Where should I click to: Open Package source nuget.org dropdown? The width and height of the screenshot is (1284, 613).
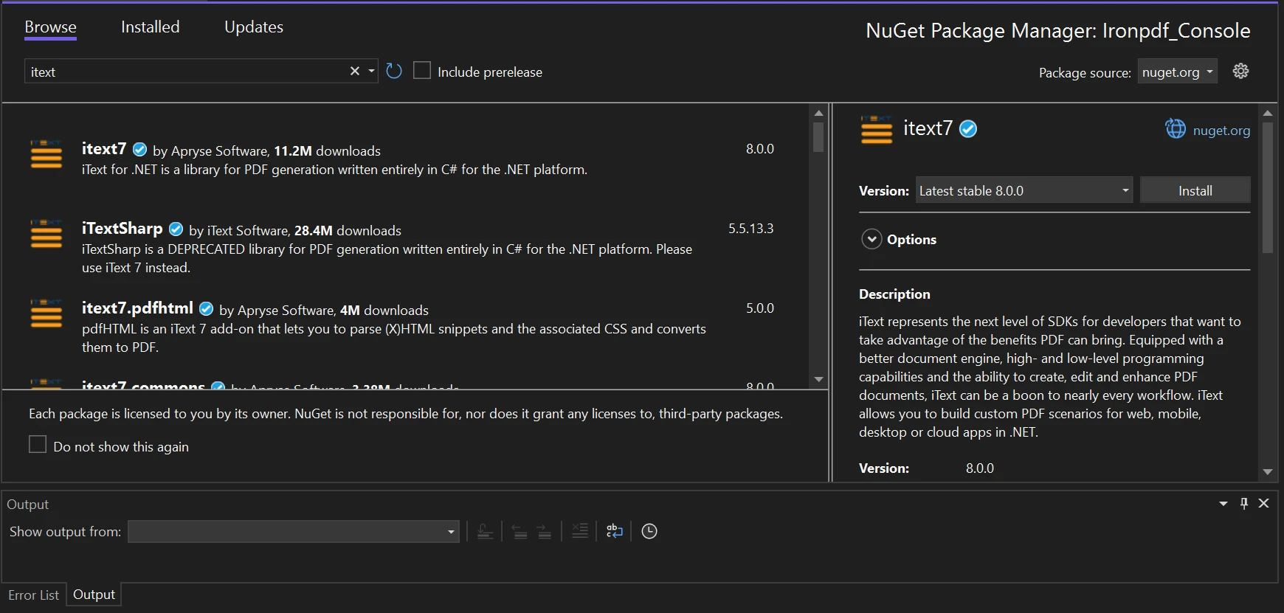[x=1177, y=72]
